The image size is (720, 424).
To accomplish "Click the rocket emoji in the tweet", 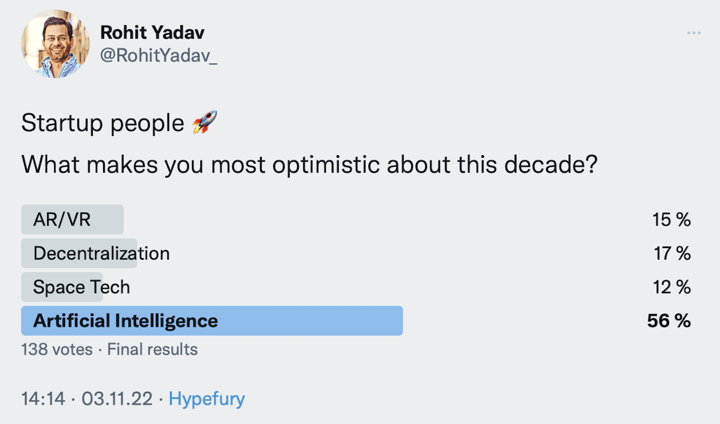I will [x=205, y=122].
